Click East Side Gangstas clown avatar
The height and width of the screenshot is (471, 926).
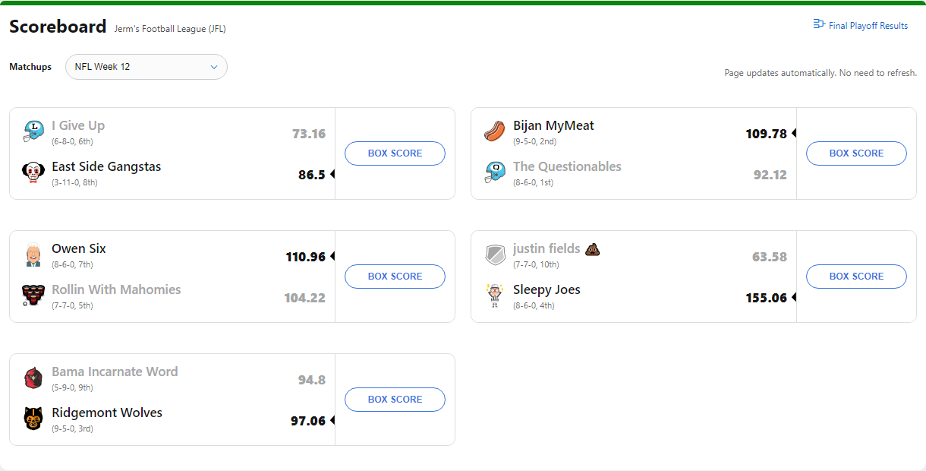pos(33,172)
